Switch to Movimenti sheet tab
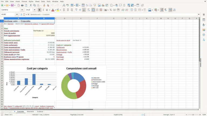The width and height of the screenshot is (207, 116). tap(30, 111)
